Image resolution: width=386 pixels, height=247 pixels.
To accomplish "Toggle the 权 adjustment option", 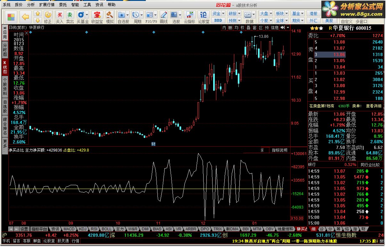I will (242, 28).
